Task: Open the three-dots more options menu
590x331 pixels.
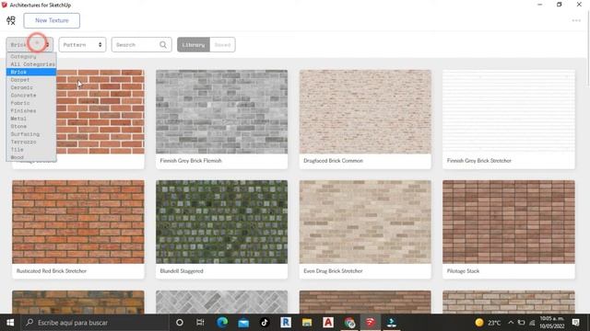Action: click(576, 20)
